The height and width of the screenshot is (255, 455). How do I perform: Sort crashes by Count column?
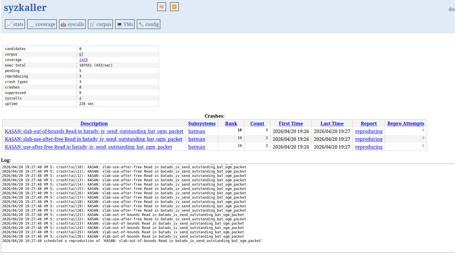coord(257,123)
